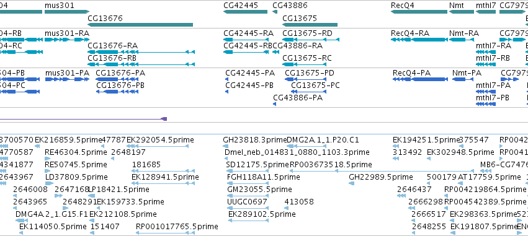Select the GM23055.5prime EST bar

[249, 195]
